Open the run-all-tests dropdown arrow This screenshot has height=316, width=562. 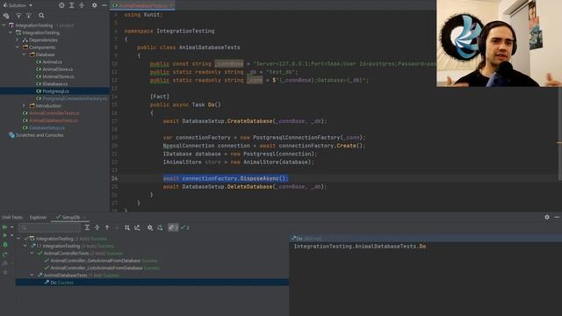11,227
